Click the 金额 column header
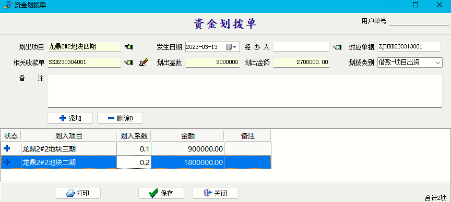The image size is (451, 202). [x=187, y=136]
